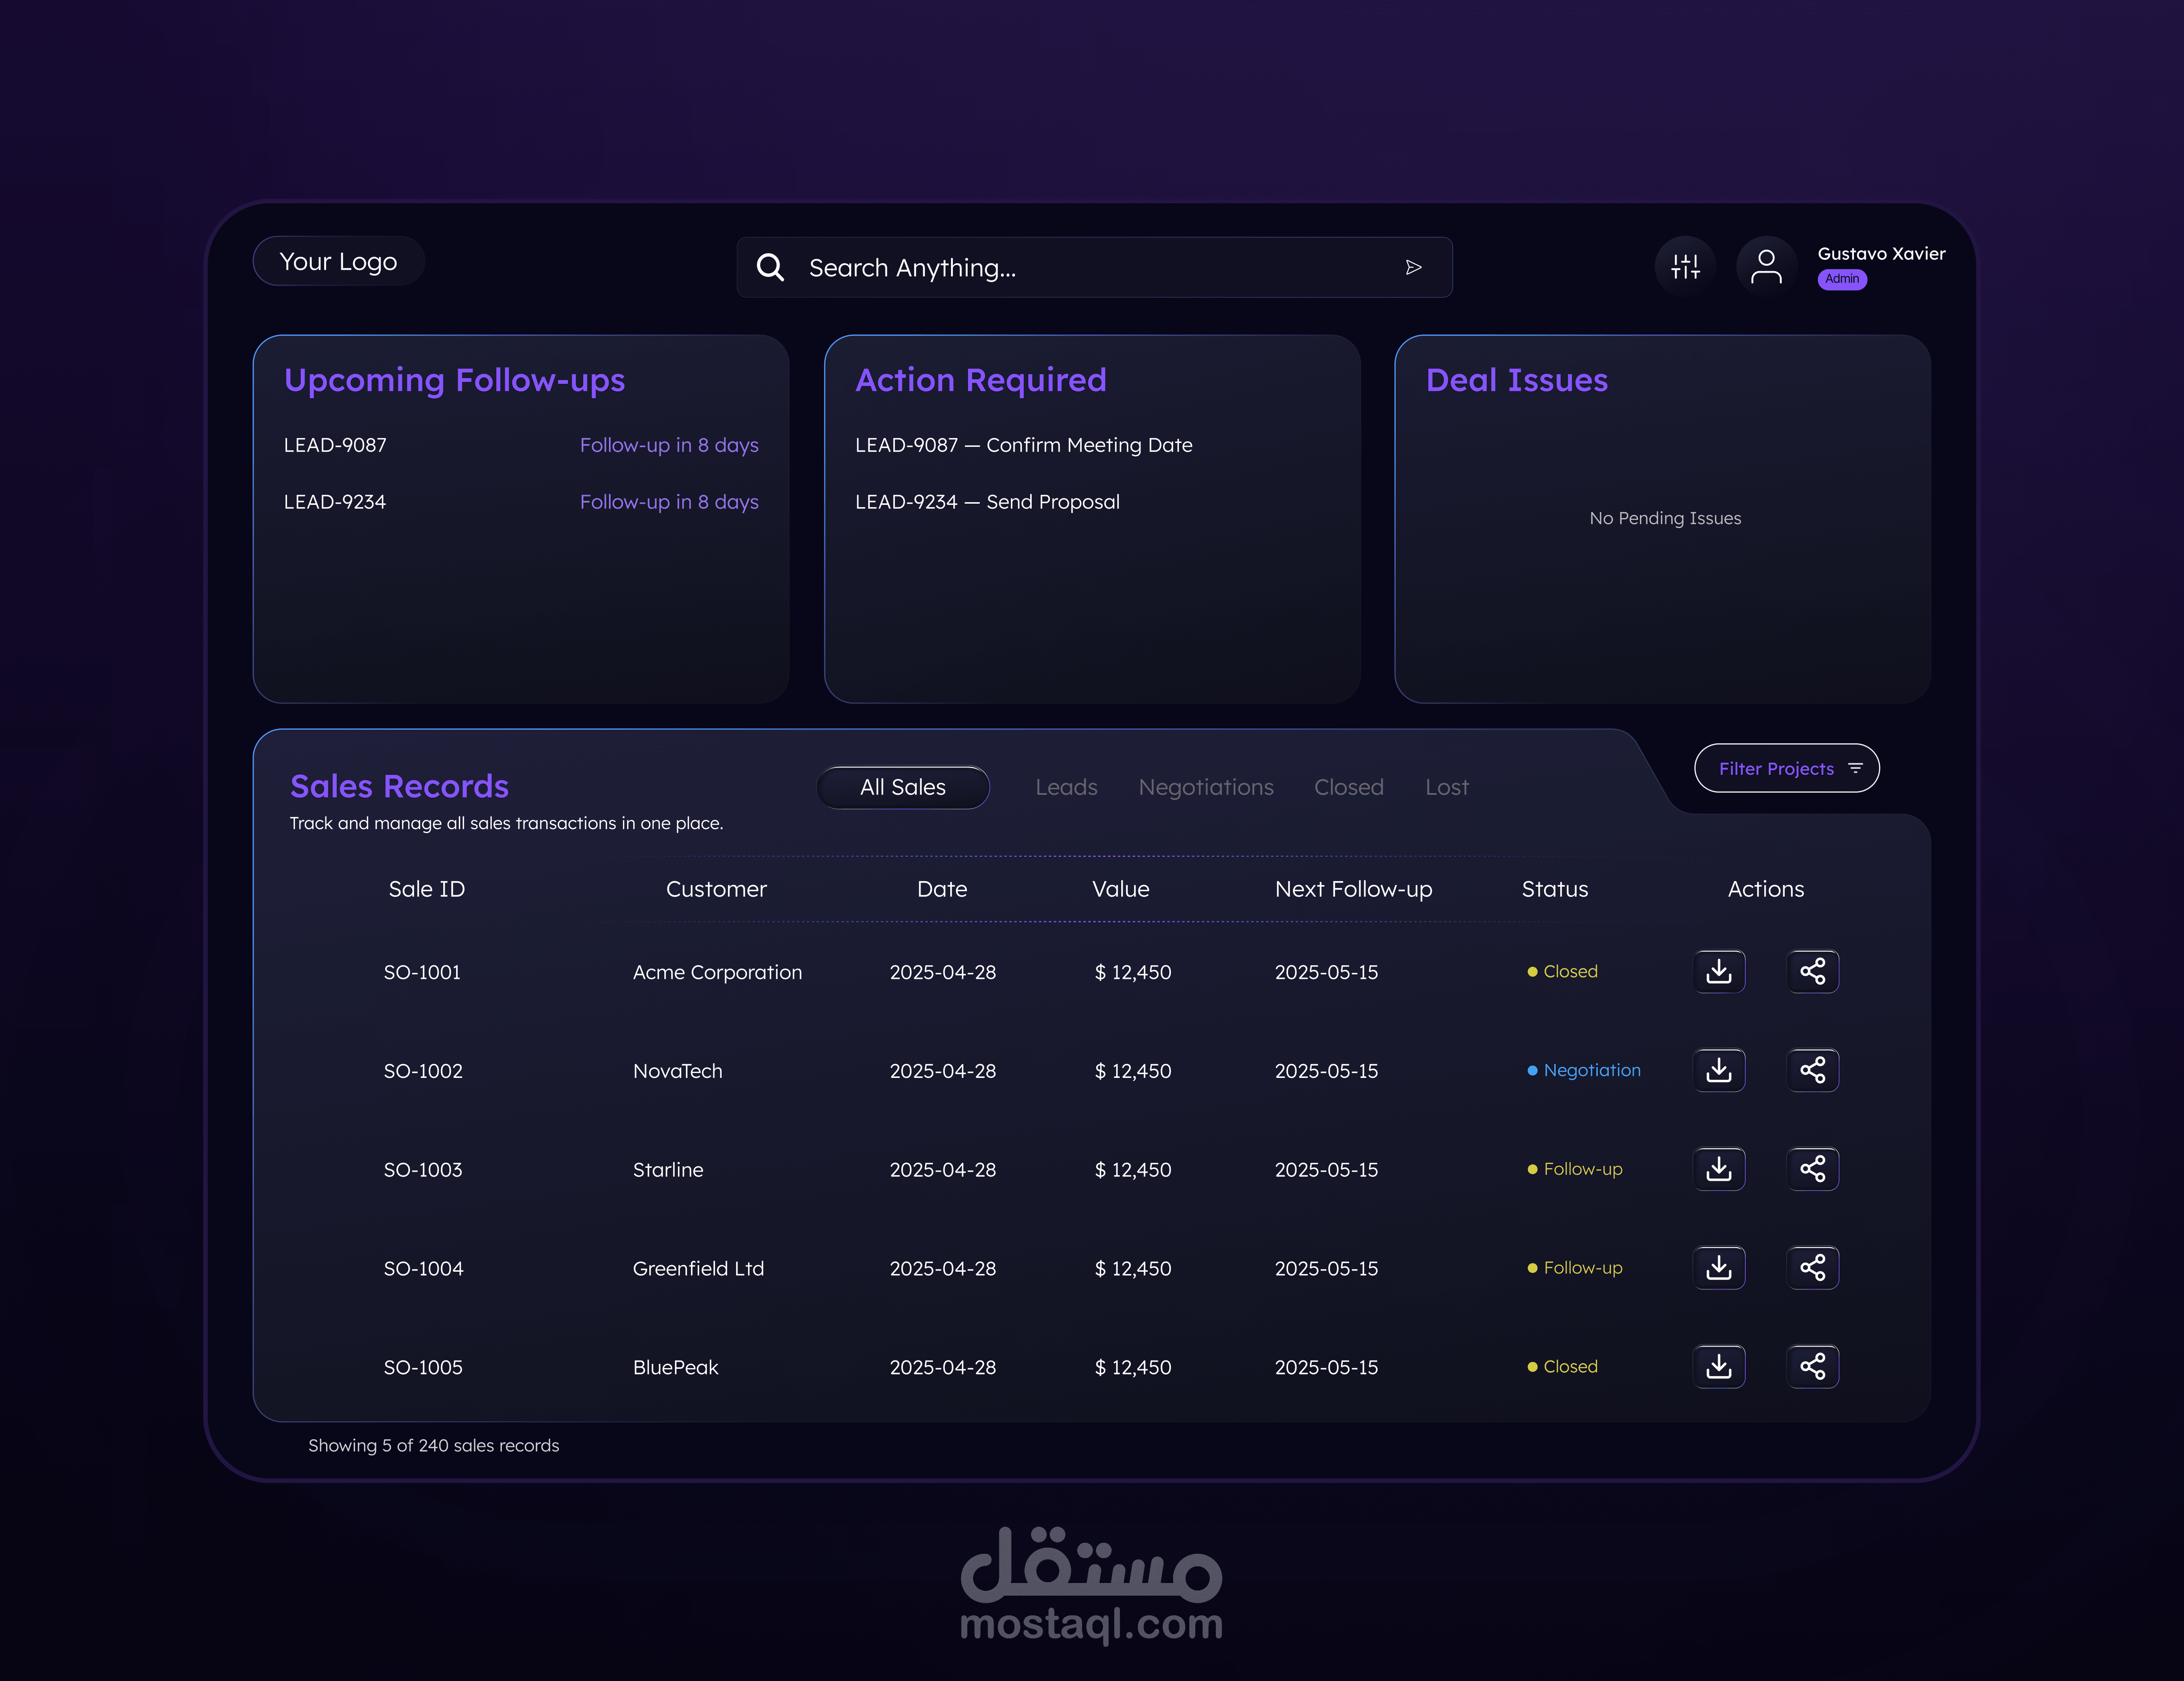This screenshot has width=2184, height=1681.
Task: Select the All Sales tab
Action: (x=903, y=787)
